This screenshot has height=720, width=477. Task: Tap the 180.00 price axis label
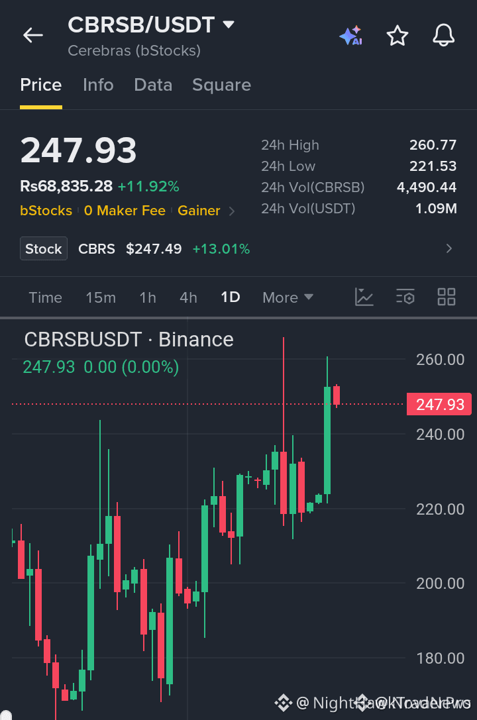[x=441, y=658]
